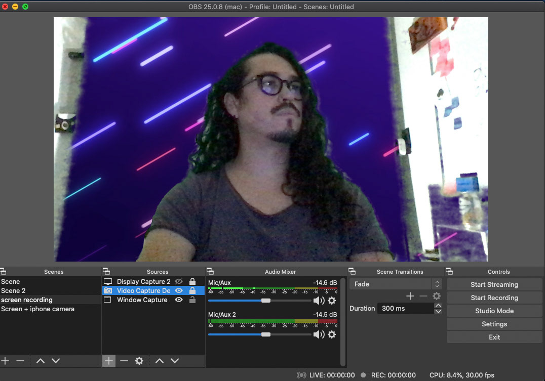This screenshot has height=381, width=545.
Task: Show hidden Display Capture 2 source
Action: pyautogui.click(x=179, y=281)
